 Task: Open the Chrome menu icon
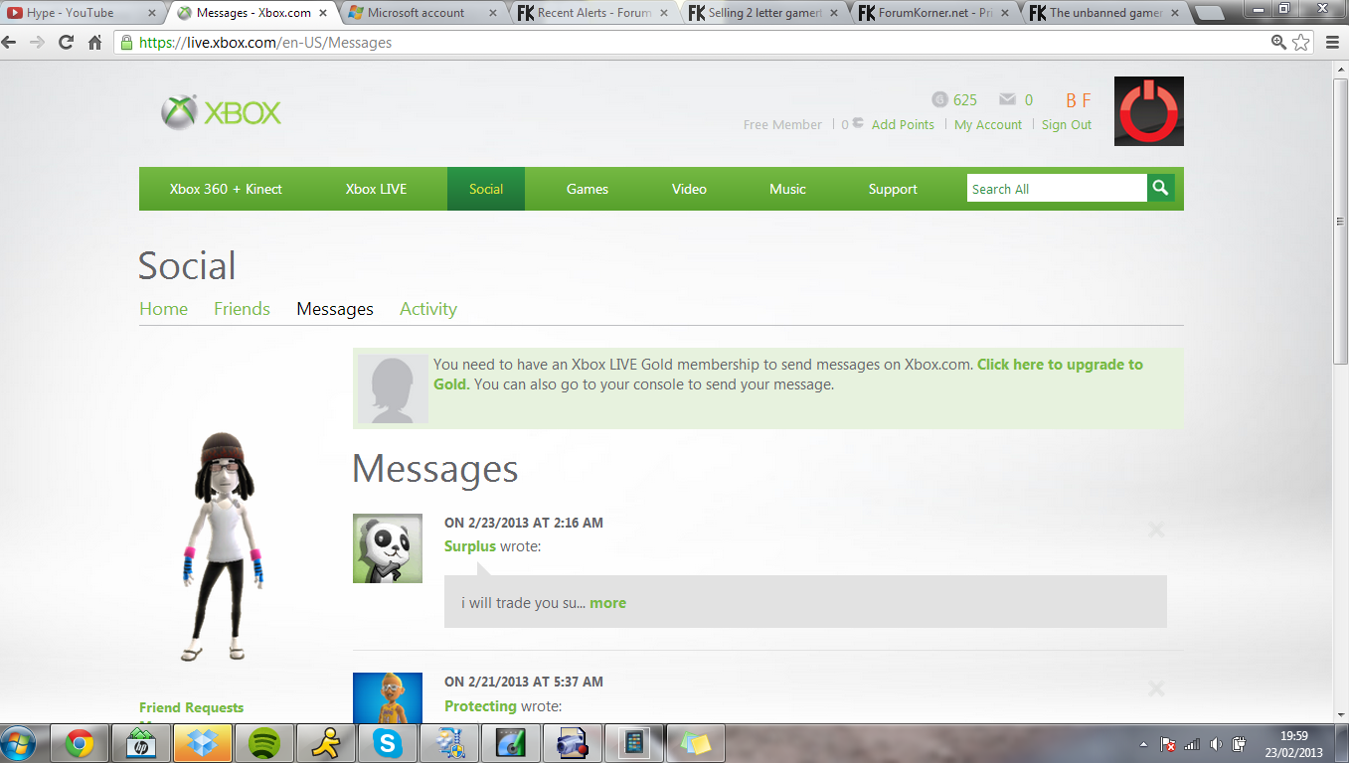pyautogui.click(x=1333, y=43)
